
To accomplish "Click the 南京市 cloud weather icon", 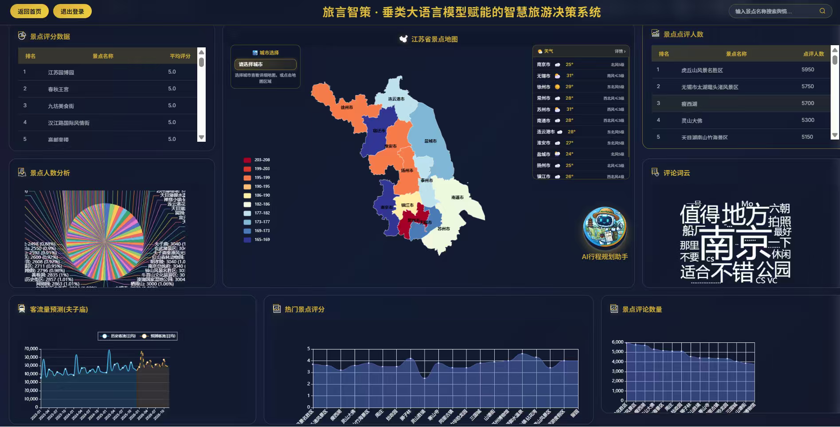I will (x=557, y=65).
